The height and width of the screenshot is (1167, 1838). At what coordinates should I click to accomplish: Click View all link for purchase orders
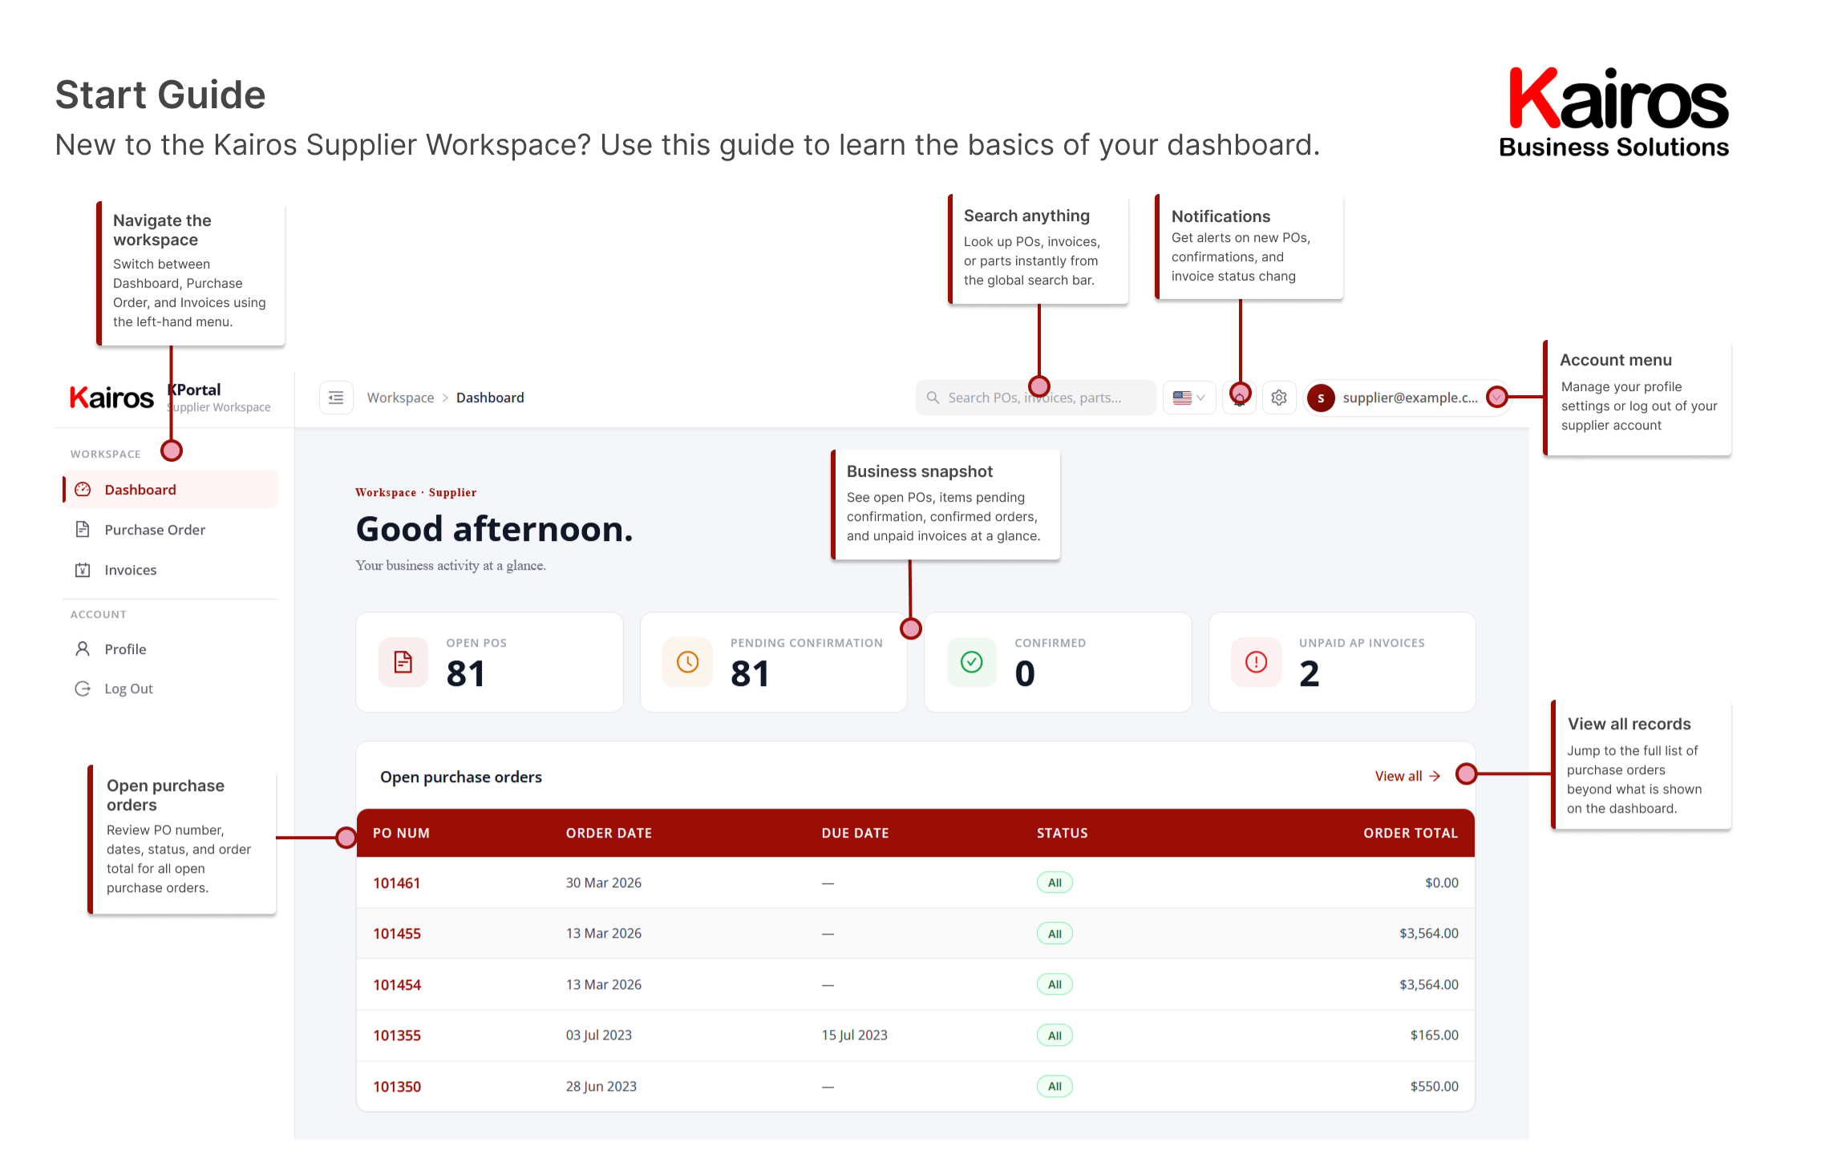pos(1407,776)
